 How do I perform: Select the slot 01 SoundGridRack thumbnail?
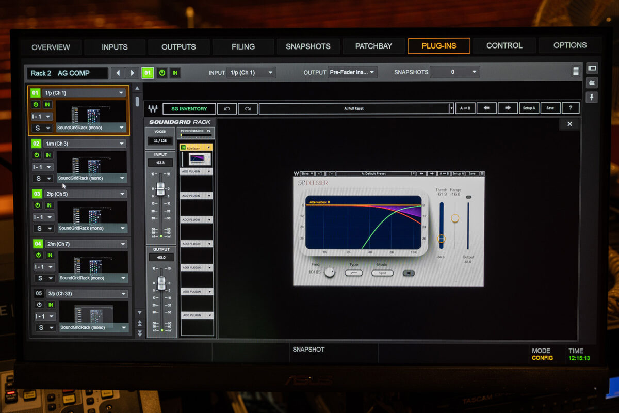(x=91, y=116)
